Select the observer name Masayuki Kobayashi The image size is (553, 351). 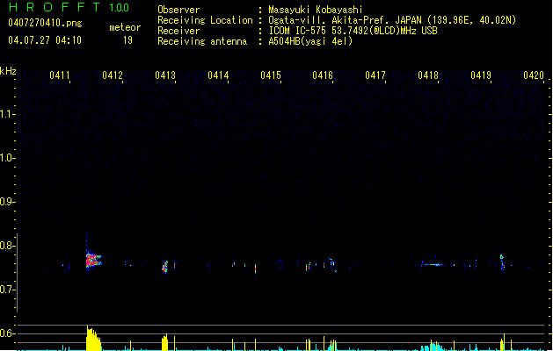tap(315, 10)
